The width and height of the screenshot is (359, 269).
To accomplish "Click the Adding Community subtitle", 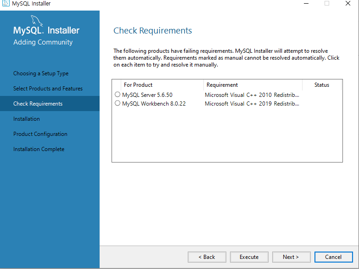I will [43, 42].
